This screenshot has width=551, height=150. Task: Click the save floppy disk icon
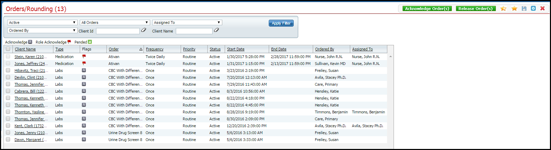524,9
